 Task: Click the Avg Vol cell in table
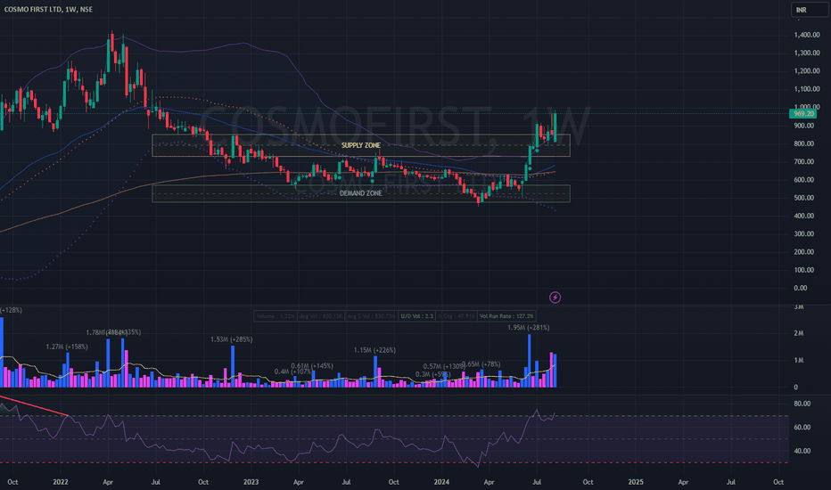(321, 316)
